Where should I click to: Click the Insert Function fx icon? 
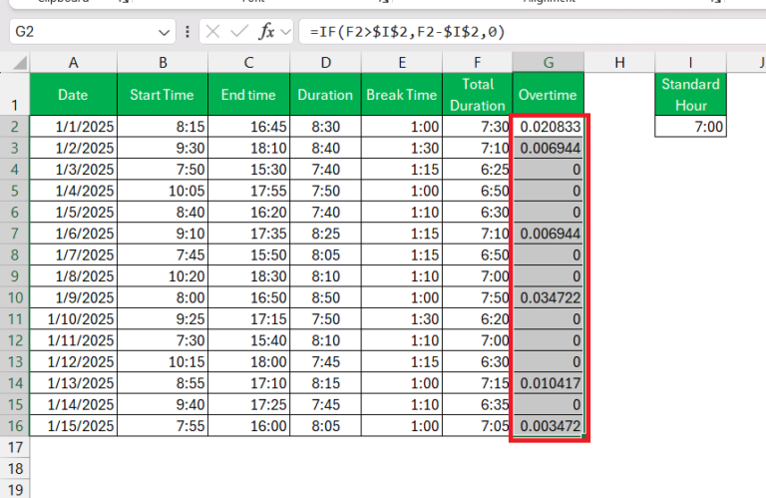click(x=266, y=32)
